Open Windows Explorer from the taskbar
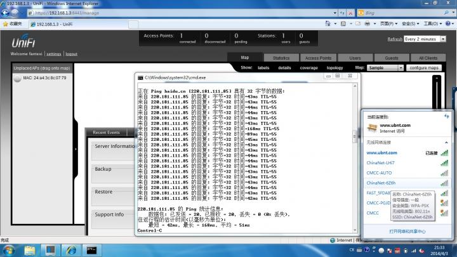Viewport: 457px width, 257px height. click(29, 250)
